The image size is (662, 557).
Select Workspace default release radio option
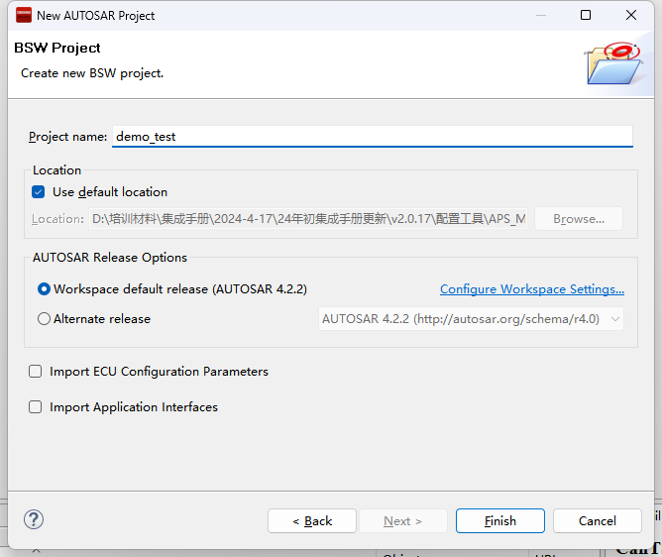coord(44,289)
